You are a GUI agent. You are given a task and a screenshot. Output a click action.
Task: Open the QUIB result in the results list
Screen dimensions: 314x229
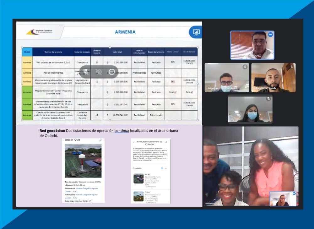coord(150,180)
